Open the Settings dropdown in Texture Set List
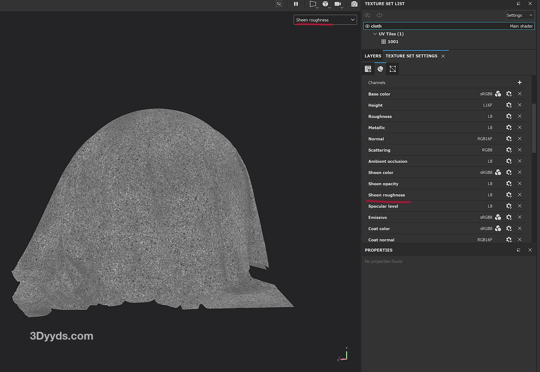The height and width of the screenshot is (372, 540). click(520, 15)
